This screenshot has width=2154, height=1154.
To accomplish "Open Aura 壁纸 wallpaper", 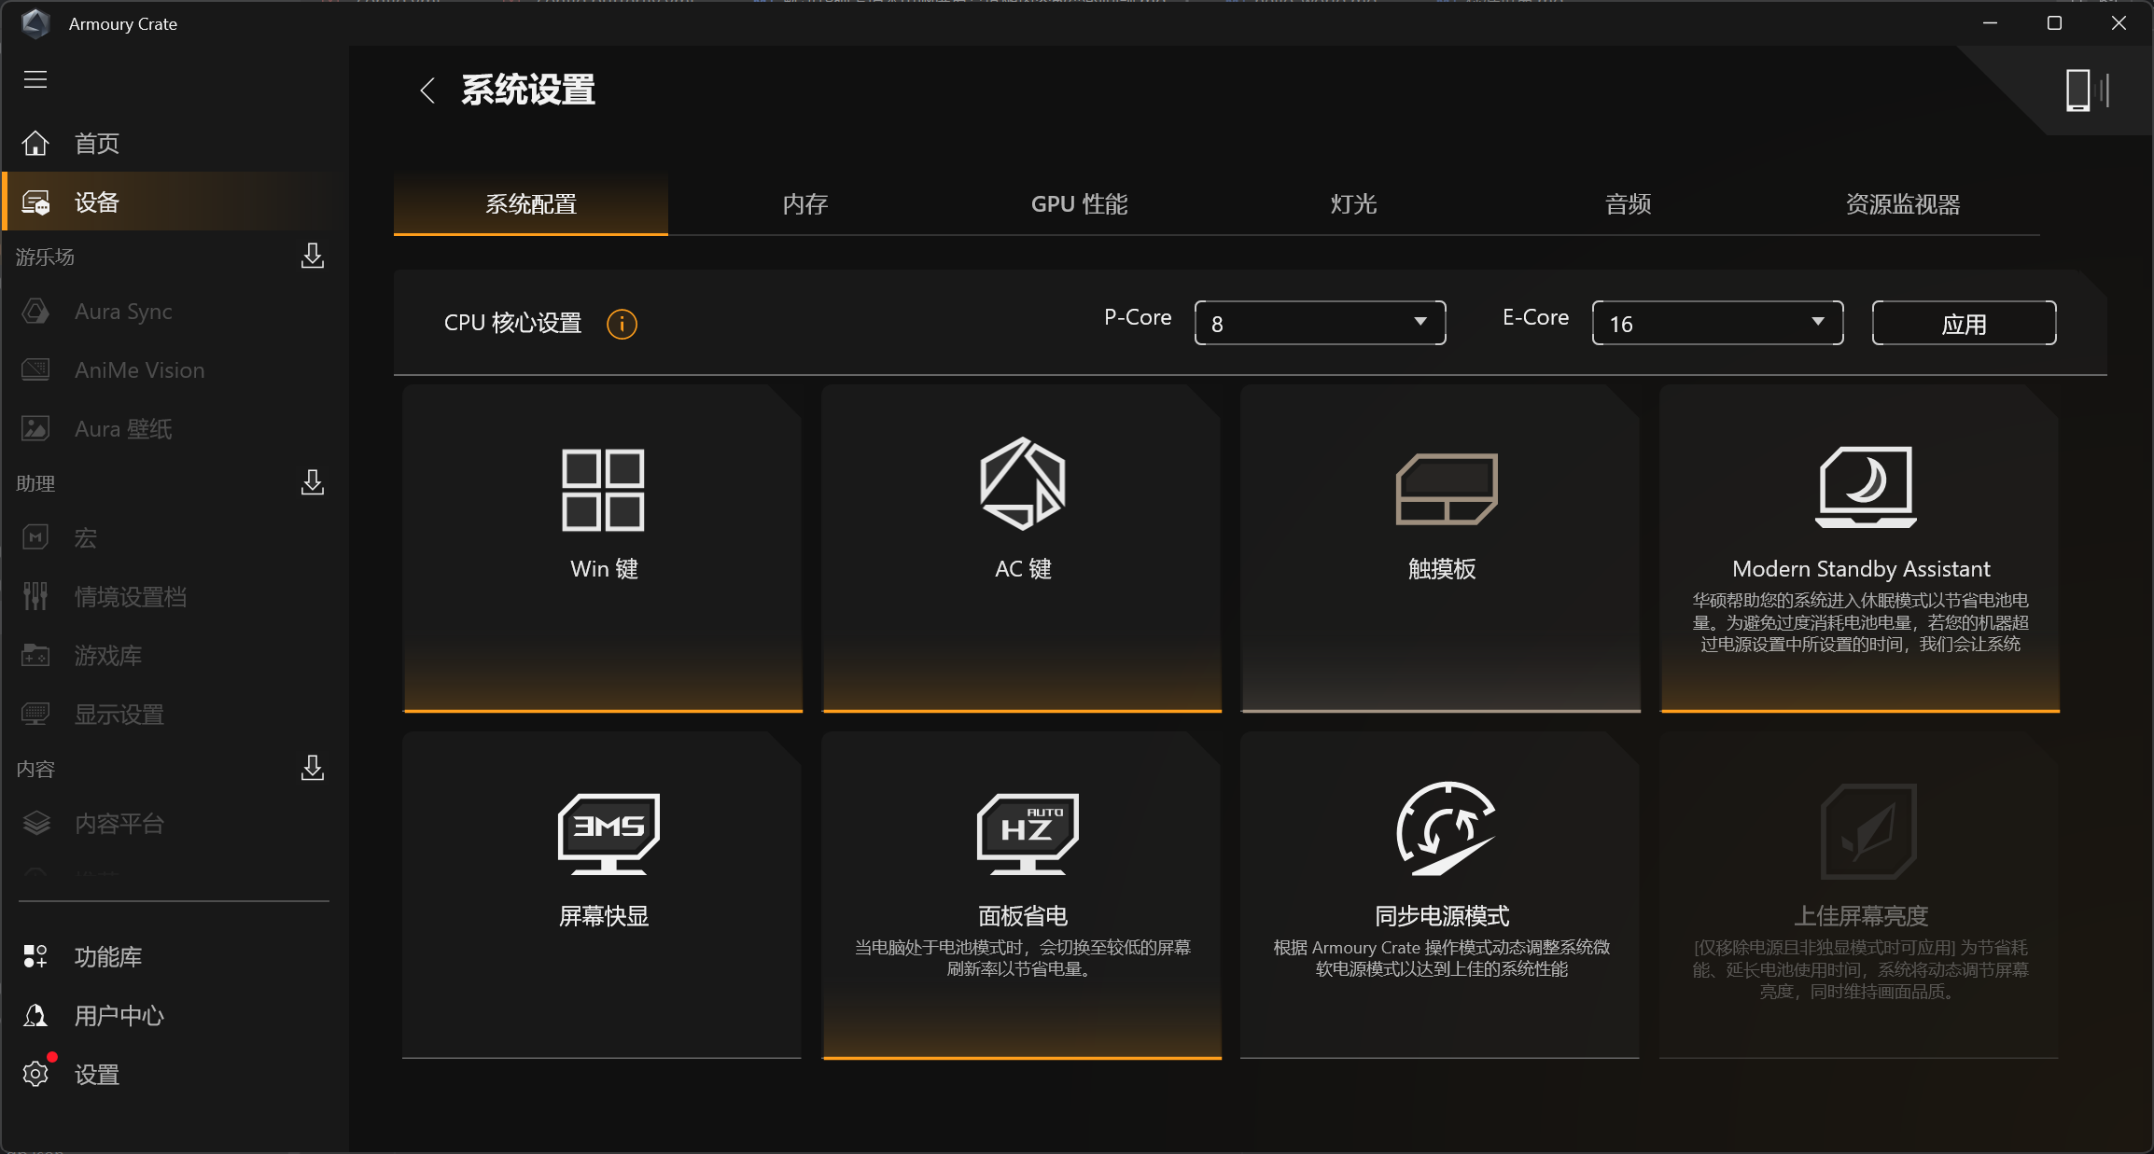I will (x=175, y=429).
